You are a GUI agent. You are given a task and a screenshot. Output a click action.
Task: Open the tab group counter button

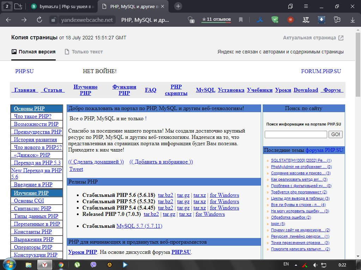(x=7, y=6)
